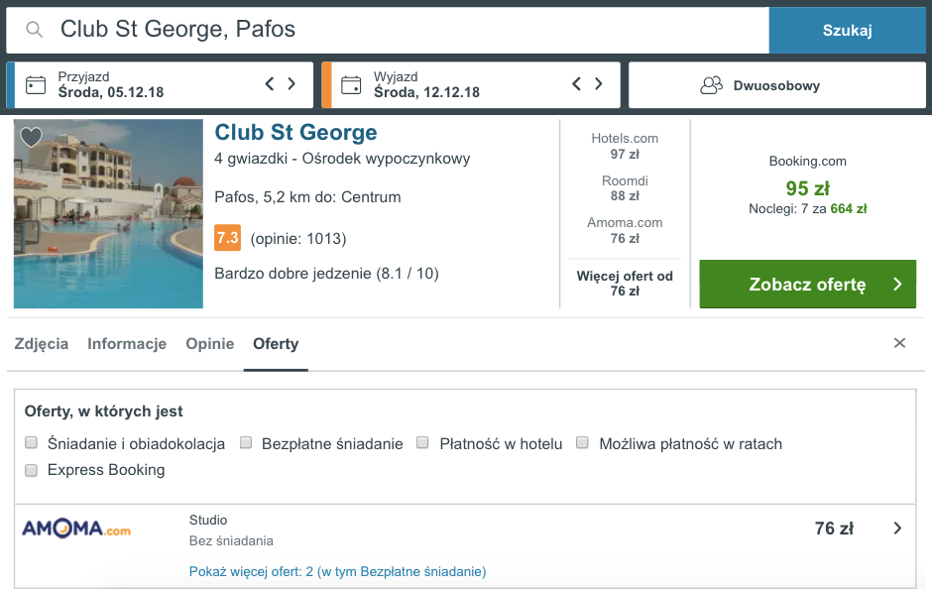Move arrival date to the previous day
932x589 pixels.
tap(270, 84)
